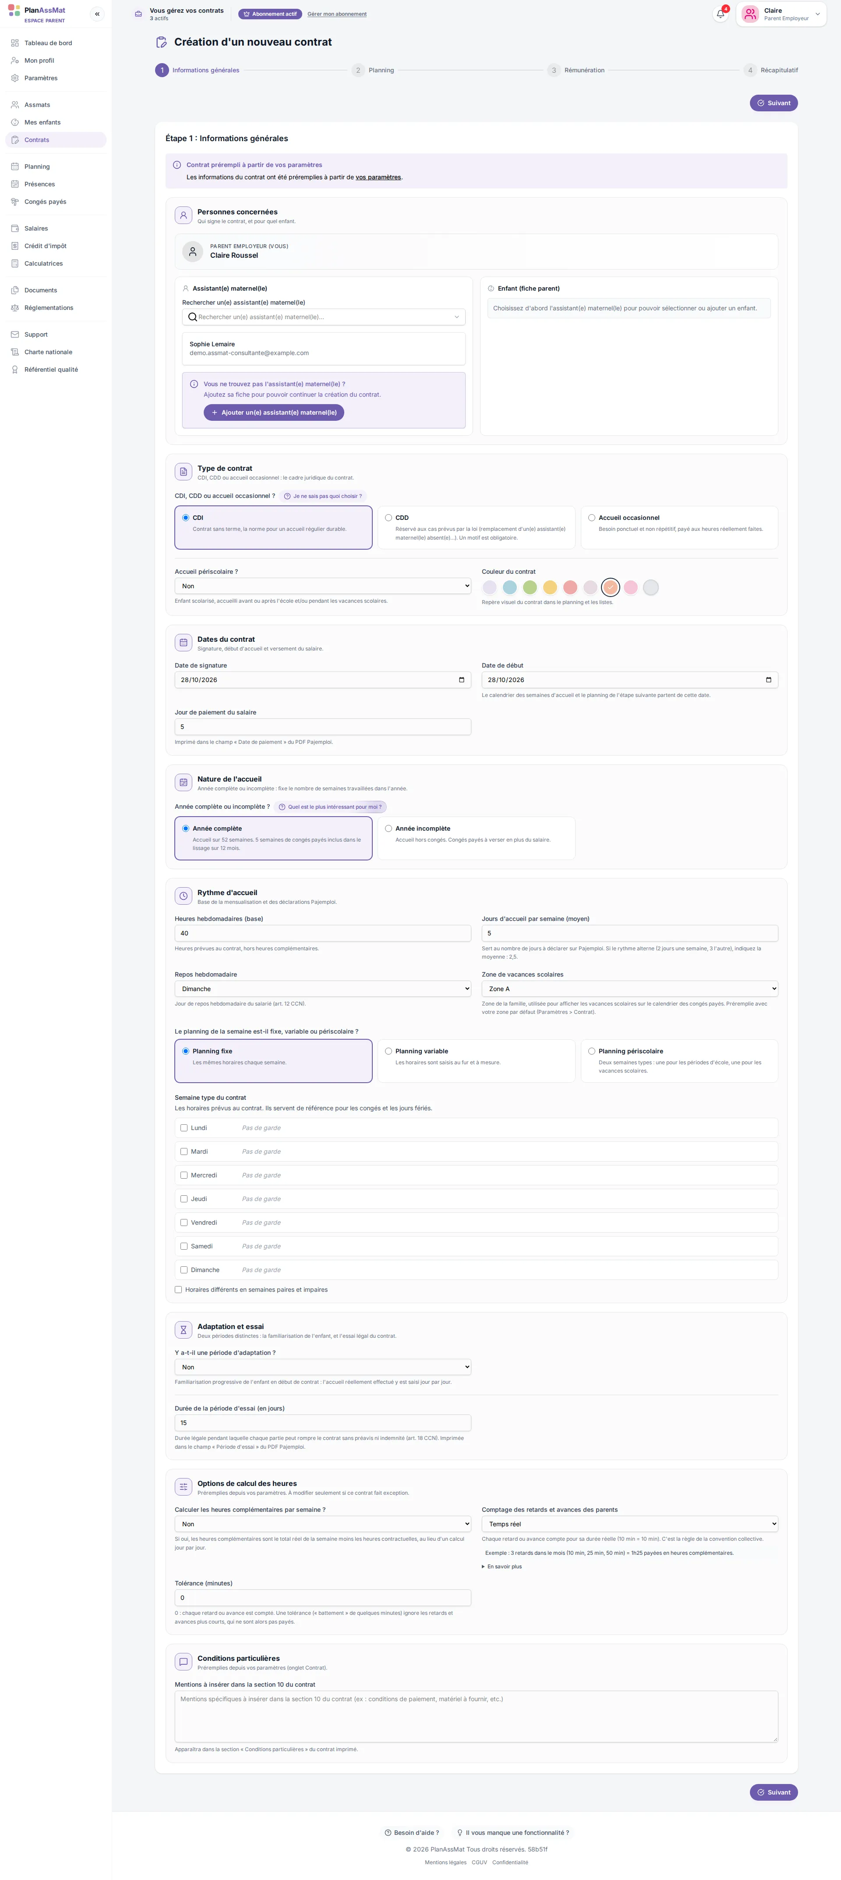Click the Planning calendar icon in sidebar
The height and width of the screenshot is (1880, 841).
14,167
